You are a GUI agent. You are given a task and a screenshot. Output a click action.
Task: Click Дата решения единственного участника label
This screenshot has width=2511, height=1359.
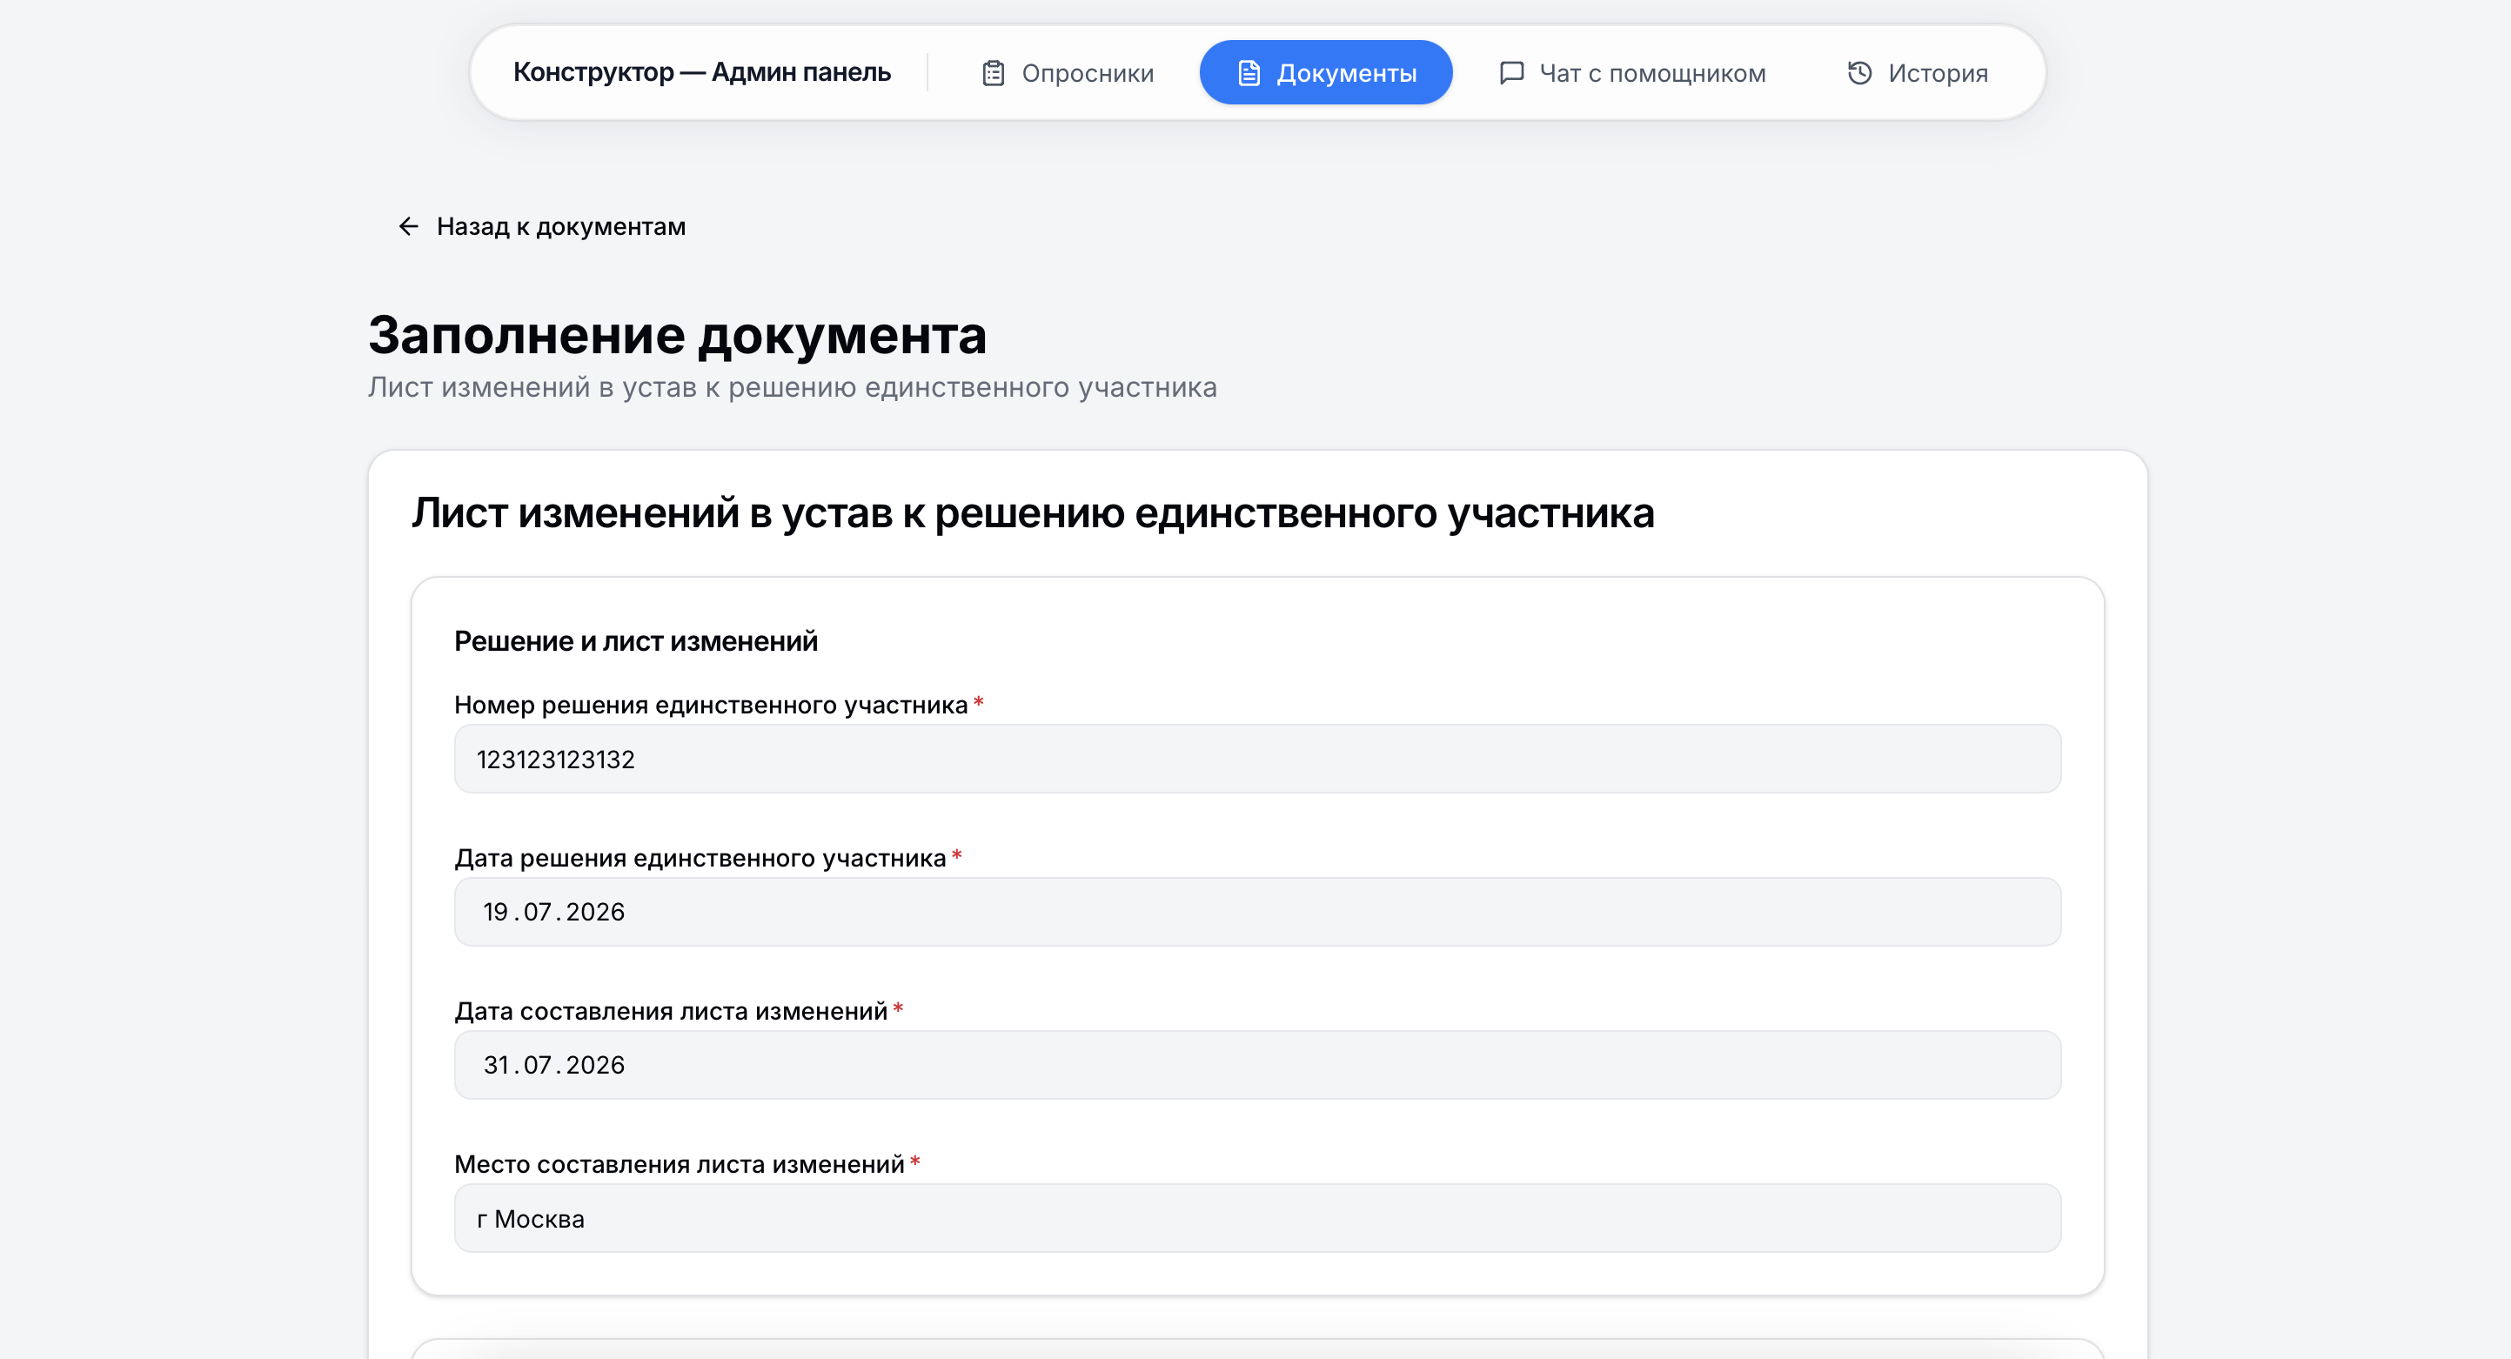(700, 858)
